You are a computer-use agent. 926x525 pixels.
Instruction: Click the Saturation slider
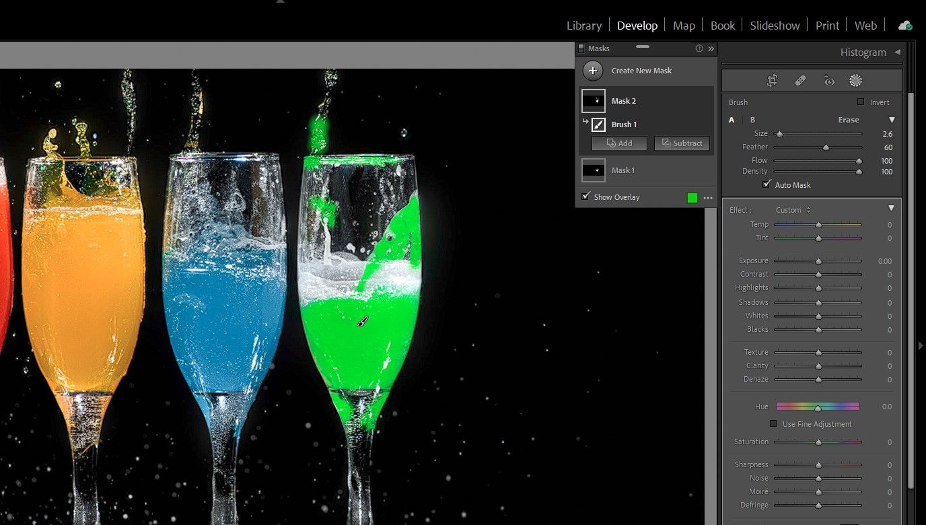pos(818,442)
